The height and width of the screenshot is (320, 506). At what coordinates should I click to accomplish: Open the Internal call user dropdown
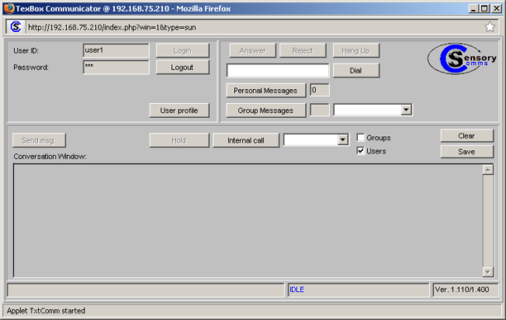tap(342, 140)
